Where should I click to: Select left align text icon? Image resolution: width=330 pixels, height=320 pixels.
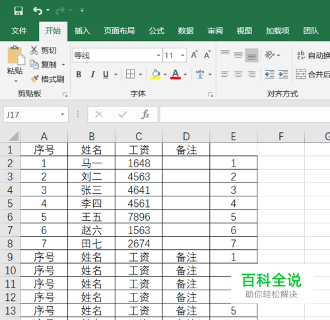point(225,74)
